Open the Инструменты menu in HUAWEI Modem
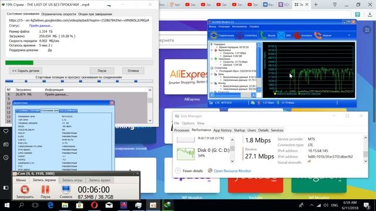Image resolution: width=376 pixels, height=211 pixels. (239, 26)
